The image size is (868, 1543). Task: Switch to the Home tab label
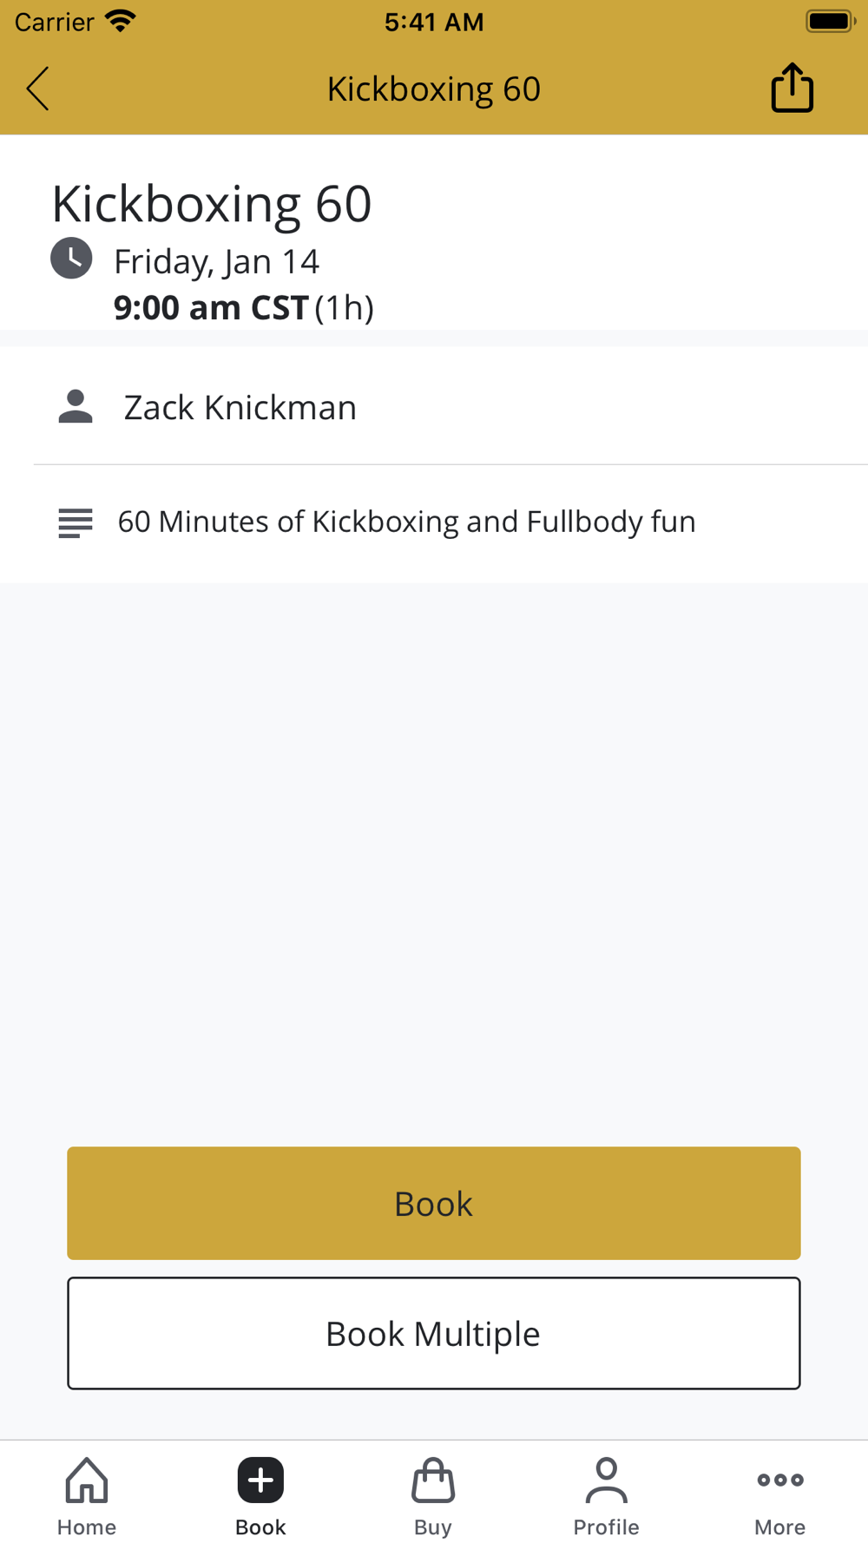tap(87, 1527)
